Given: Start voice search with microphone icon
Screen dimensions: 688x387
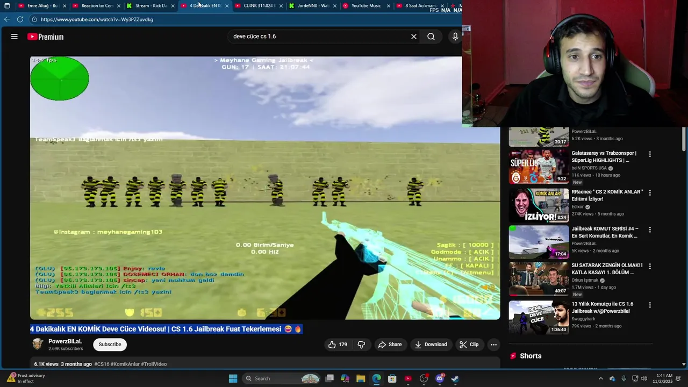Looking at the screenshot, I should [x=455, y=37].
